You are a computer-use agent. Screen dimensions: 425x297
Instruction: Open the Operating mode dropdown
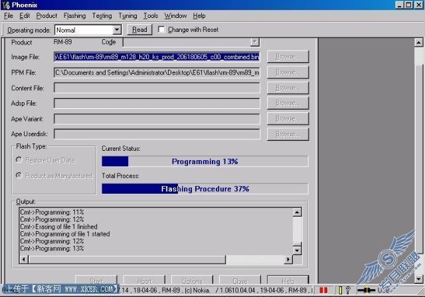click(117, 30)
